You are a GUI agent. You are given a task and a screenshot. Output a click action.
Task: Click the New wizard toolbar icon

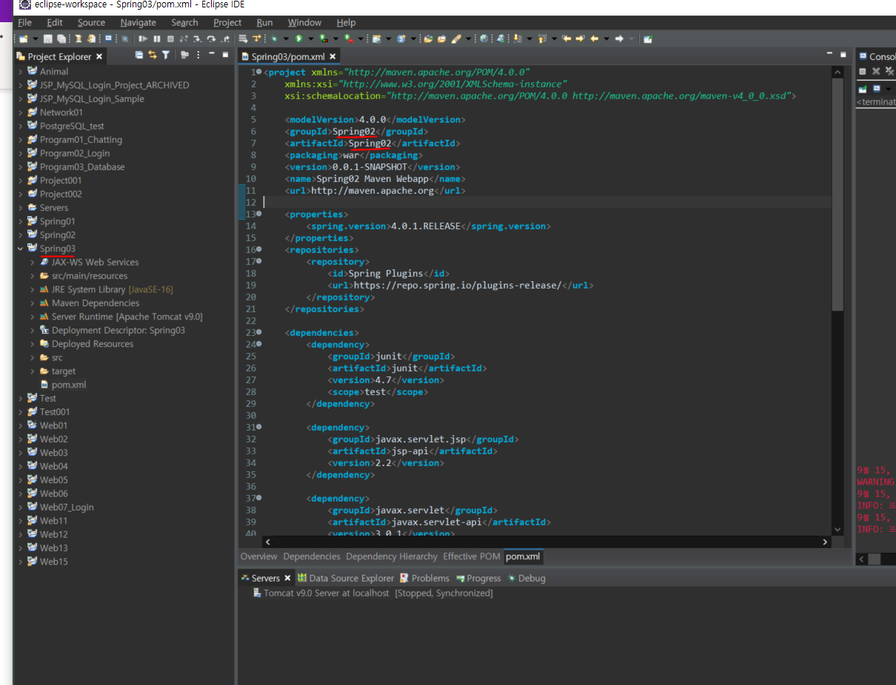[24, 38]
